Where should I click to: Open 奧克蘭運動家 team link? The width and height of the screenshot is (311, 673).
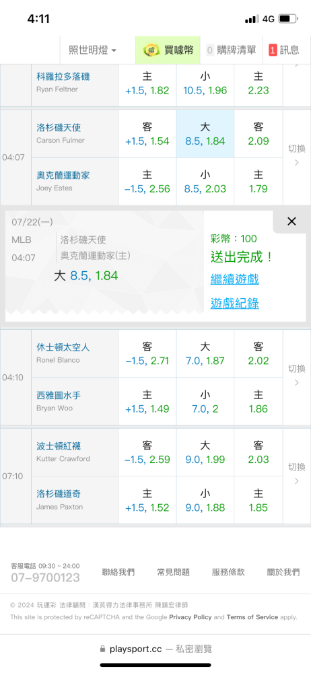[x=63, y=176]
